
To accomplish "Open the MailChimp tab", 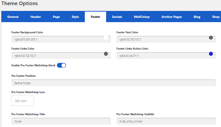I will [142, 17].
